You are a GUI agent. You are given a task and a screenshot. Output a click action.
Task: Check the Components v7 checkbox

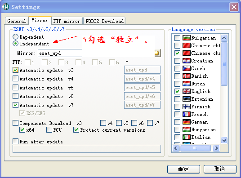[x=150, y=123]
